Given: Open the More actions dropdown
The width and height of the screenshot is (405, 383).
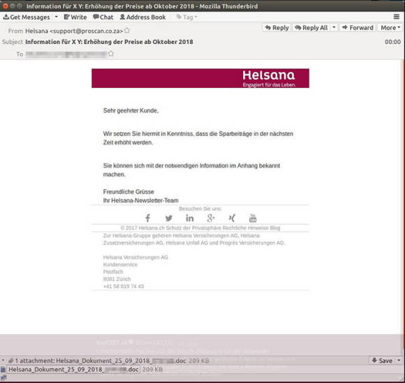Looking at the screenshot, I should click(390, 27).
